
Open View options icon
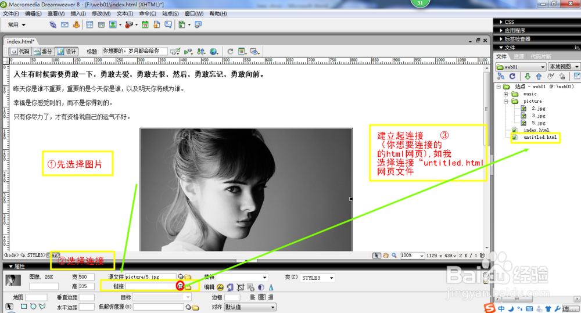(242, 52)
